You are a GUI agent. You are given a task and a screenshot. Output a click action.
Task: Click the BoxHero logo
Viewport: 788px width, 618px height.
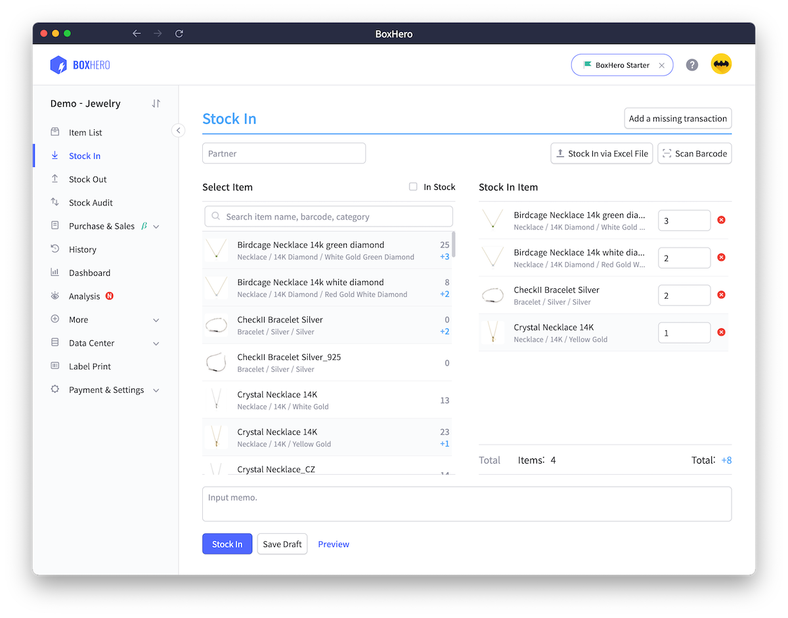click(x=79, y=64)
